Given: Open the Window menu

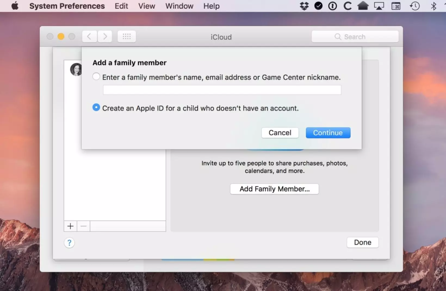Looking at the screenshot, I should pyautogui.click(x=179, y=6).
